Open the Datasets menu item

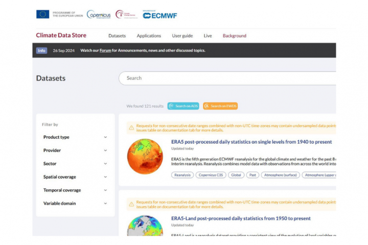117,36
